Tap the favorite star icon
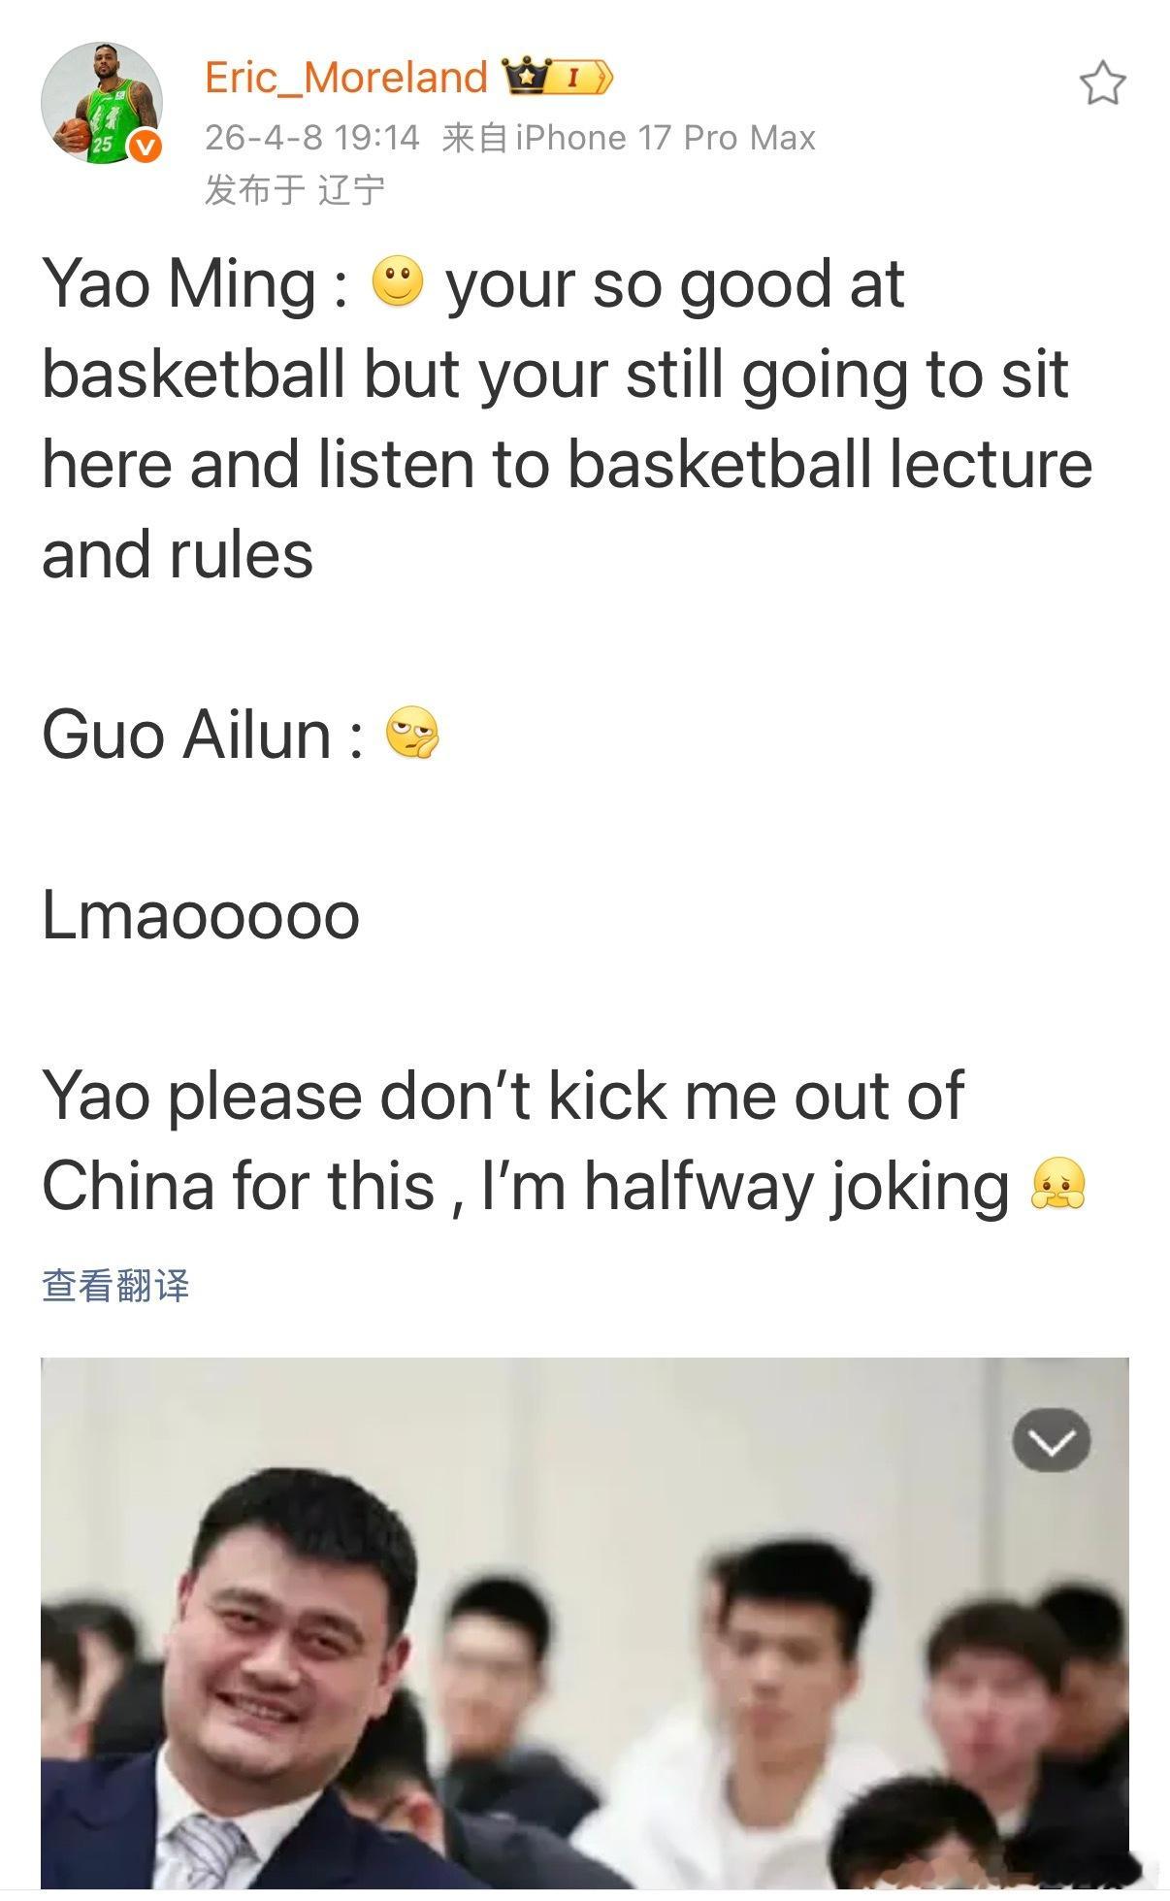 [1103, 83]
